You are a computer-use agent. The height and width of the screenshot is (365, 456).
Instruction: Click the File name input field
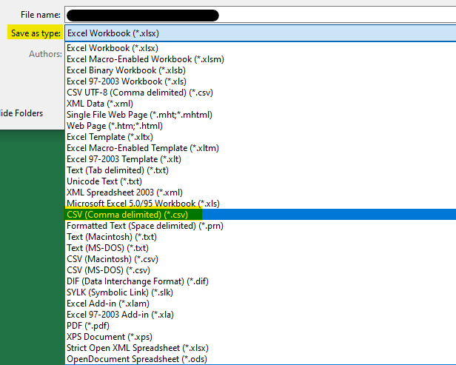259,14
